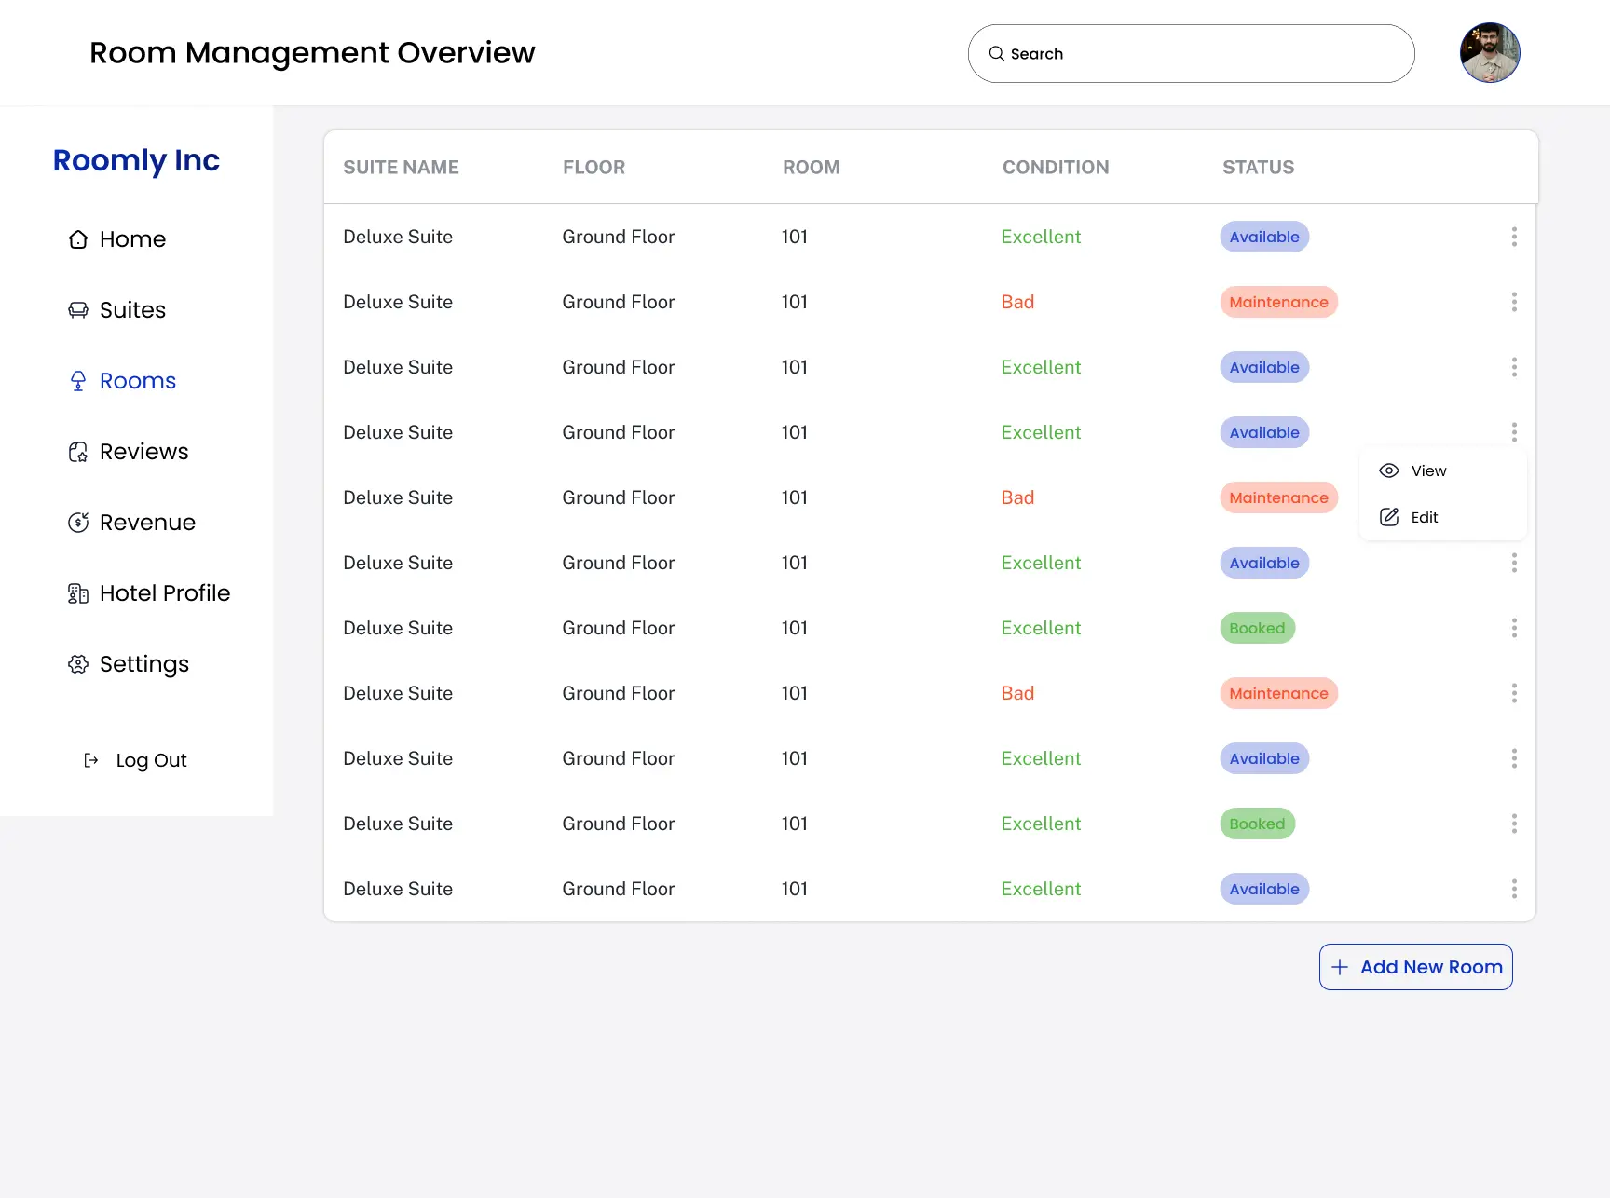The image size is (1610, 1198).
Task: Click inside the Search input field
Action: tap(1191, 54)
